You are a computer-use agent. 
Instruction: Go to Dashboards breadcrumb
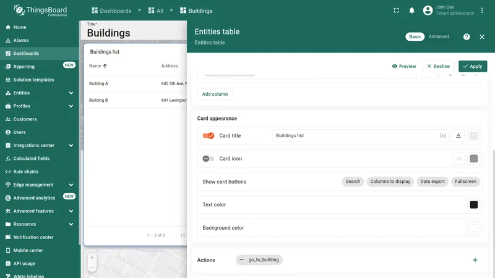pyautogui.click(x=111, y=11)
